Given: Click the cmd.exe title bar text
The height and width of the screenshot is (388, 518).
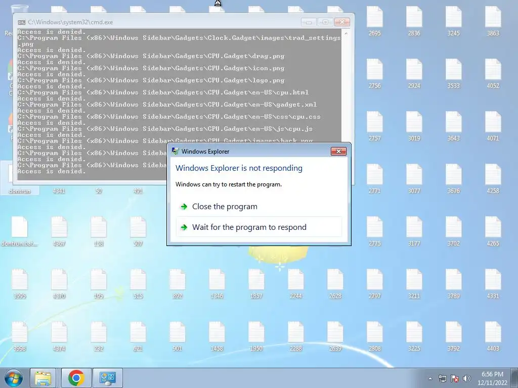Looking at the screenshot, I should pyautogui.click(x=70, y=22).
